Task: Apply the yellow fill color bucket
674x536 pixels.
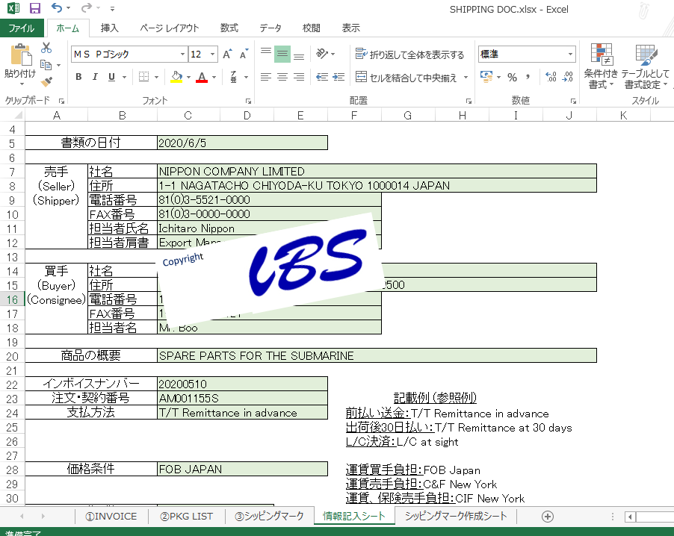Action: pos(176,78)
